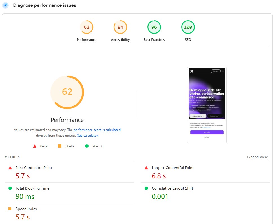
Task: Click the red triangle beside Largest Contentful Paint
Action: tap(146, 167)
